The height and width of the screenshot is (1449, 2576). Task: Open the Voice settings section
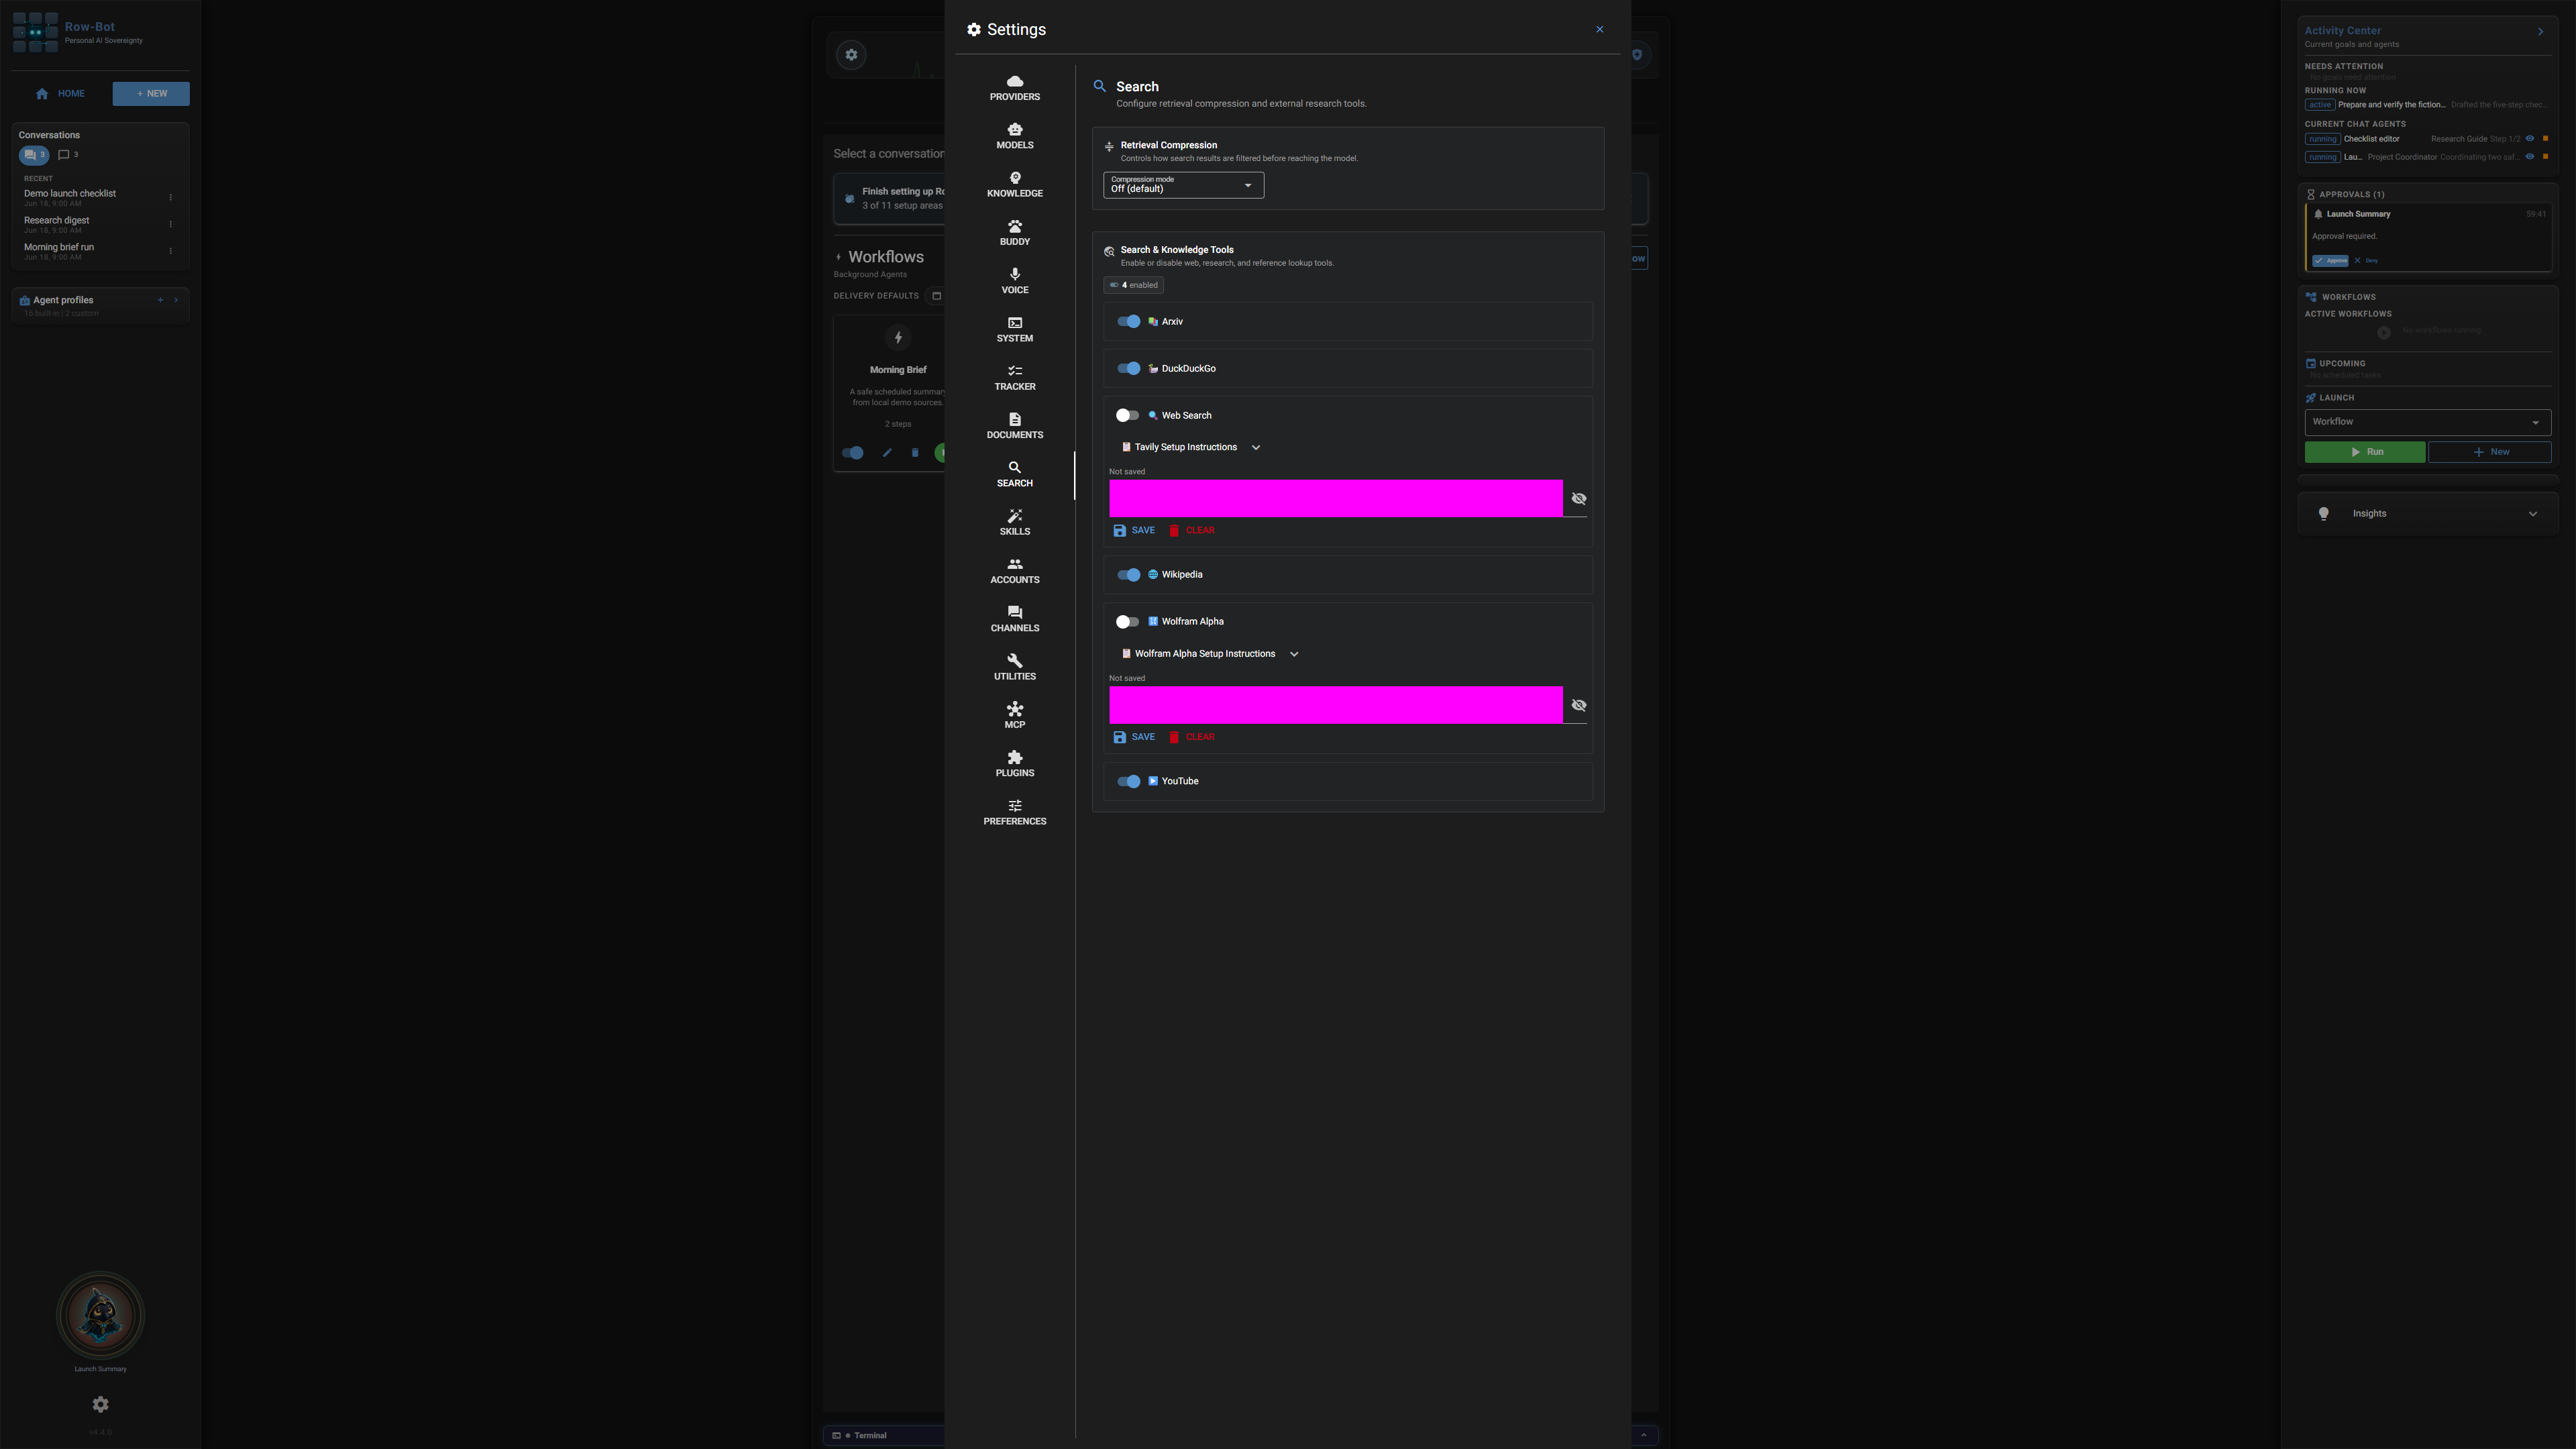coord(1014,281)
